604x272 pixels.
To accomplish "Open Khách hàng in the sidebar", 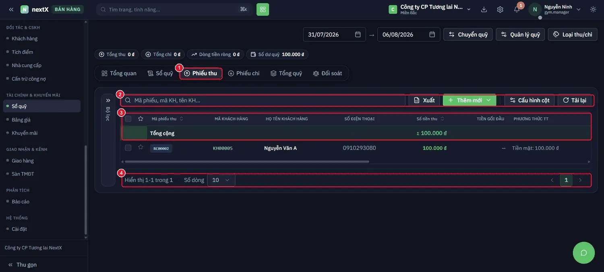I will coord(25,39).
